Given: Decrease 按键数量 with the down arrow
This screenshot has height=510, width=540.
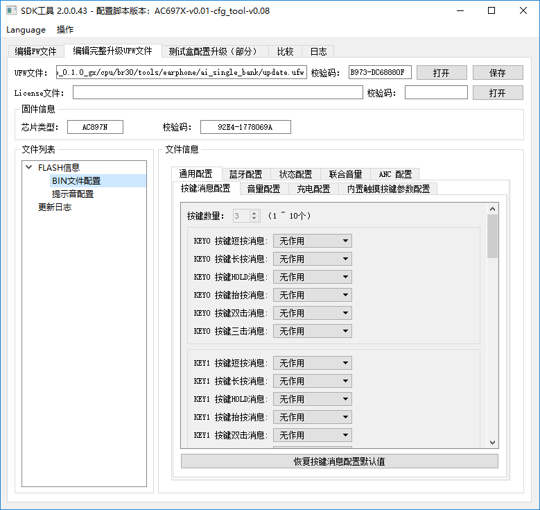Looking at the screenshot, I should pos(254,219).
